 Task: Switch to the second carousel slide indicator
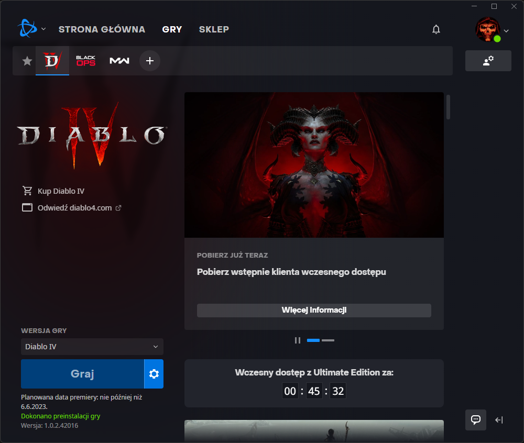click(328, 340)
